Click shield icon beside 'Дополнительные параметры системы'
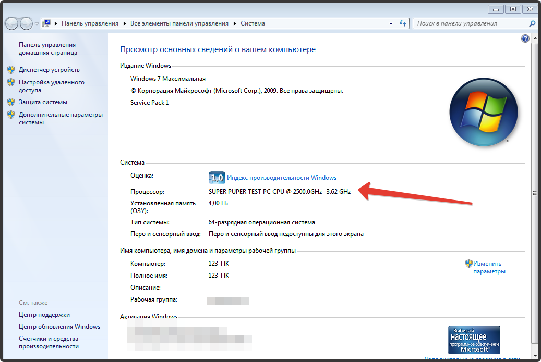This screenshot has height=362, width=541. [11, 115]
